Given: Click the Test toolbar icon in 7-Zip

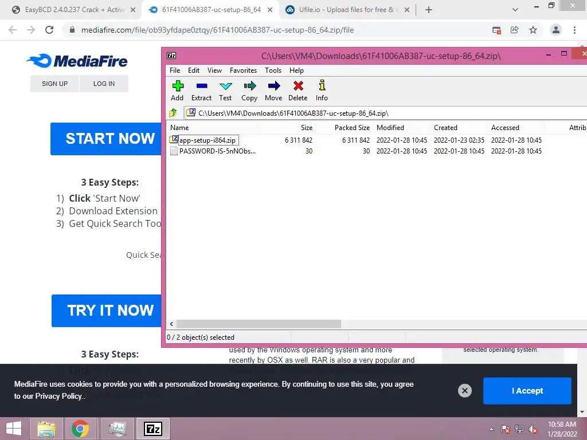Looking at the screenshot, I should tap(225, 86).
